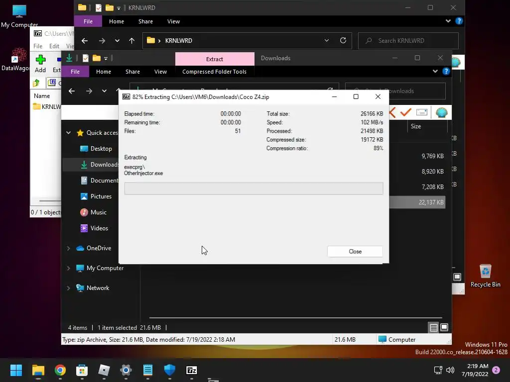Screen dimensions: 510x382
Task: Open Microsoft Store from taskbar
Action: pos(82,370)
